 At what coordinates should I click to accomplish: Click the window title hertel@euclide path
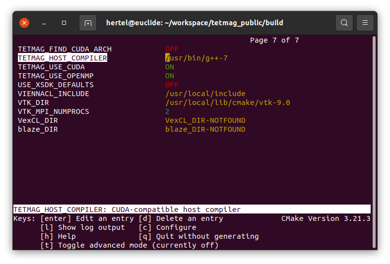[x=195, y=23]
